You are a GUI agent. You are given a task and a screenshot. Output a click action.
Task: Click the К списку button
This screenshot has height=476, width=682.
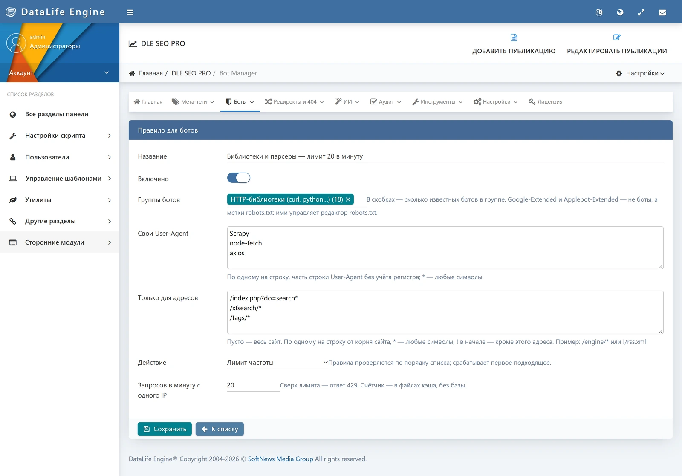(220, 429)
